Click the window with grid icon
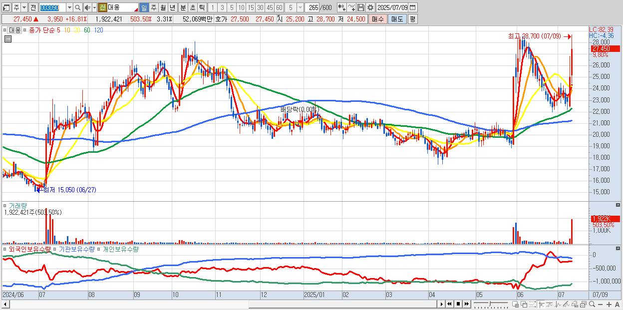The width and height of the screenshot is (623, 310). click(516, 305)
